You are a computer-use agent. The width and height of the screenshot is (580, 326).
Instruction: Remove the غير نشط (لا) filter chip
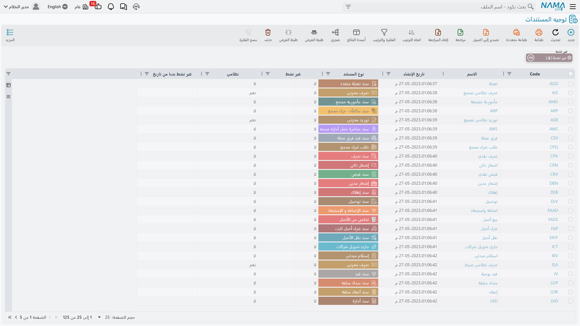tap(569, 58)
